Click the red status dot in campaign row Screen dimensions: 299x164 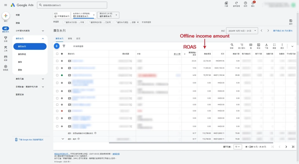(x=62, y=111)
